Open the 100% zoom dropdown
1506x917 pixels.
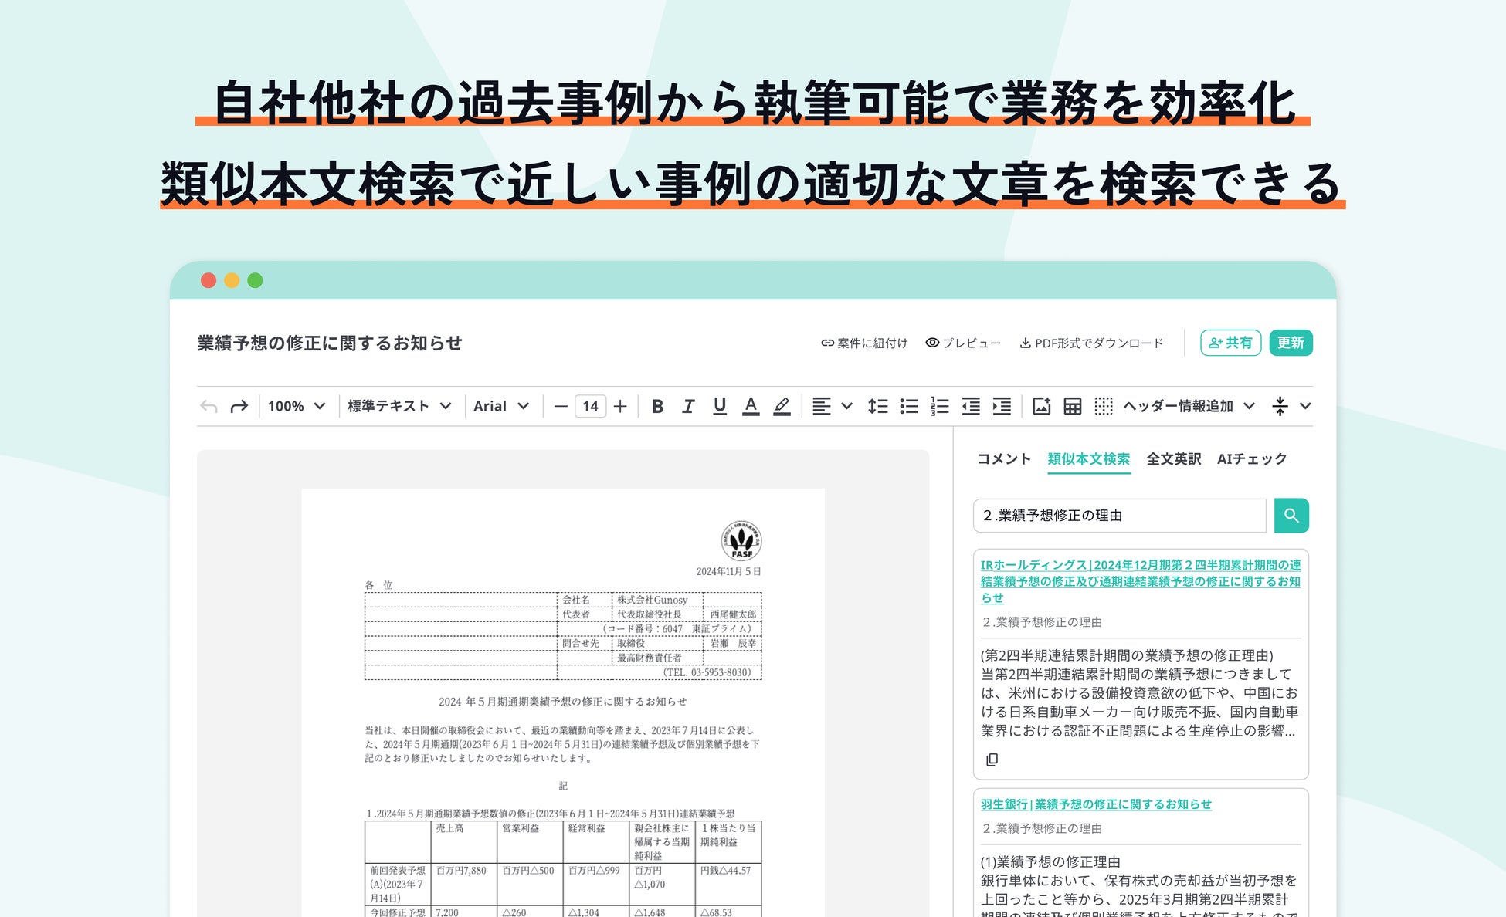(x=297, y=406)
